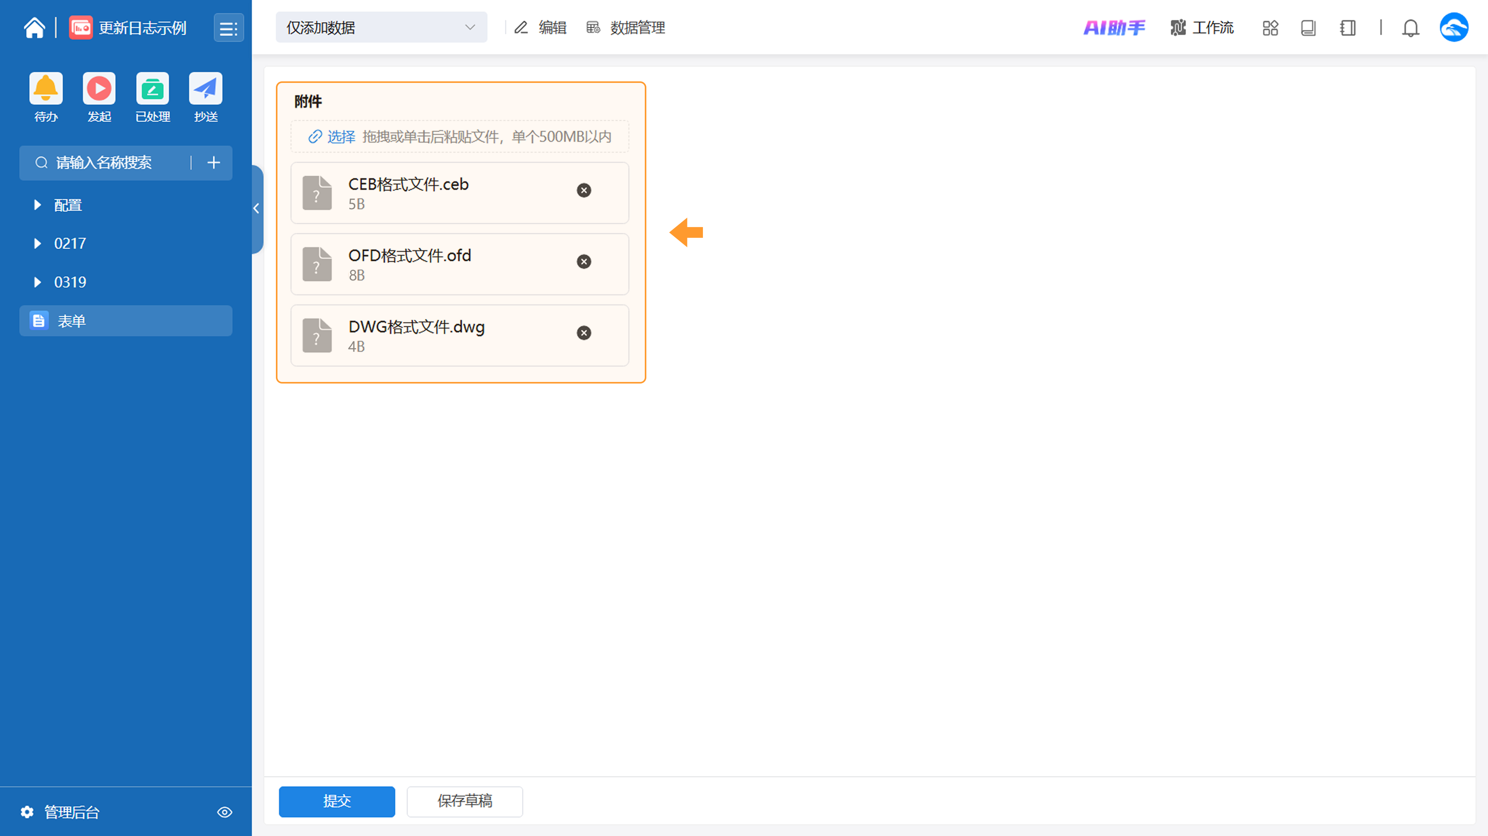This screenshot has height=836, width=1488.
Task: Go to the home icon
Action: click(34, 28)
